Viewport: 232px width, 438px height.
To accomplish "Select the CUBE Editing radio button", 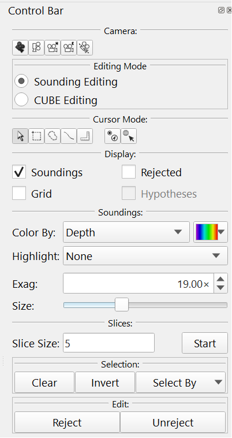I will coord(21,100).
